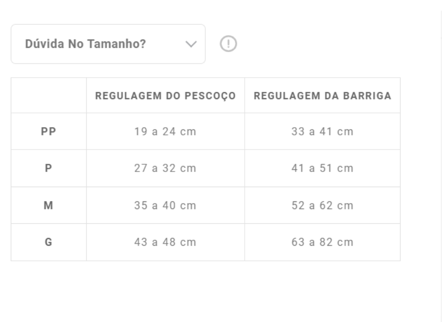Click the 63 a 82 cm cell
442x322 pixels.
coord(323,242)
